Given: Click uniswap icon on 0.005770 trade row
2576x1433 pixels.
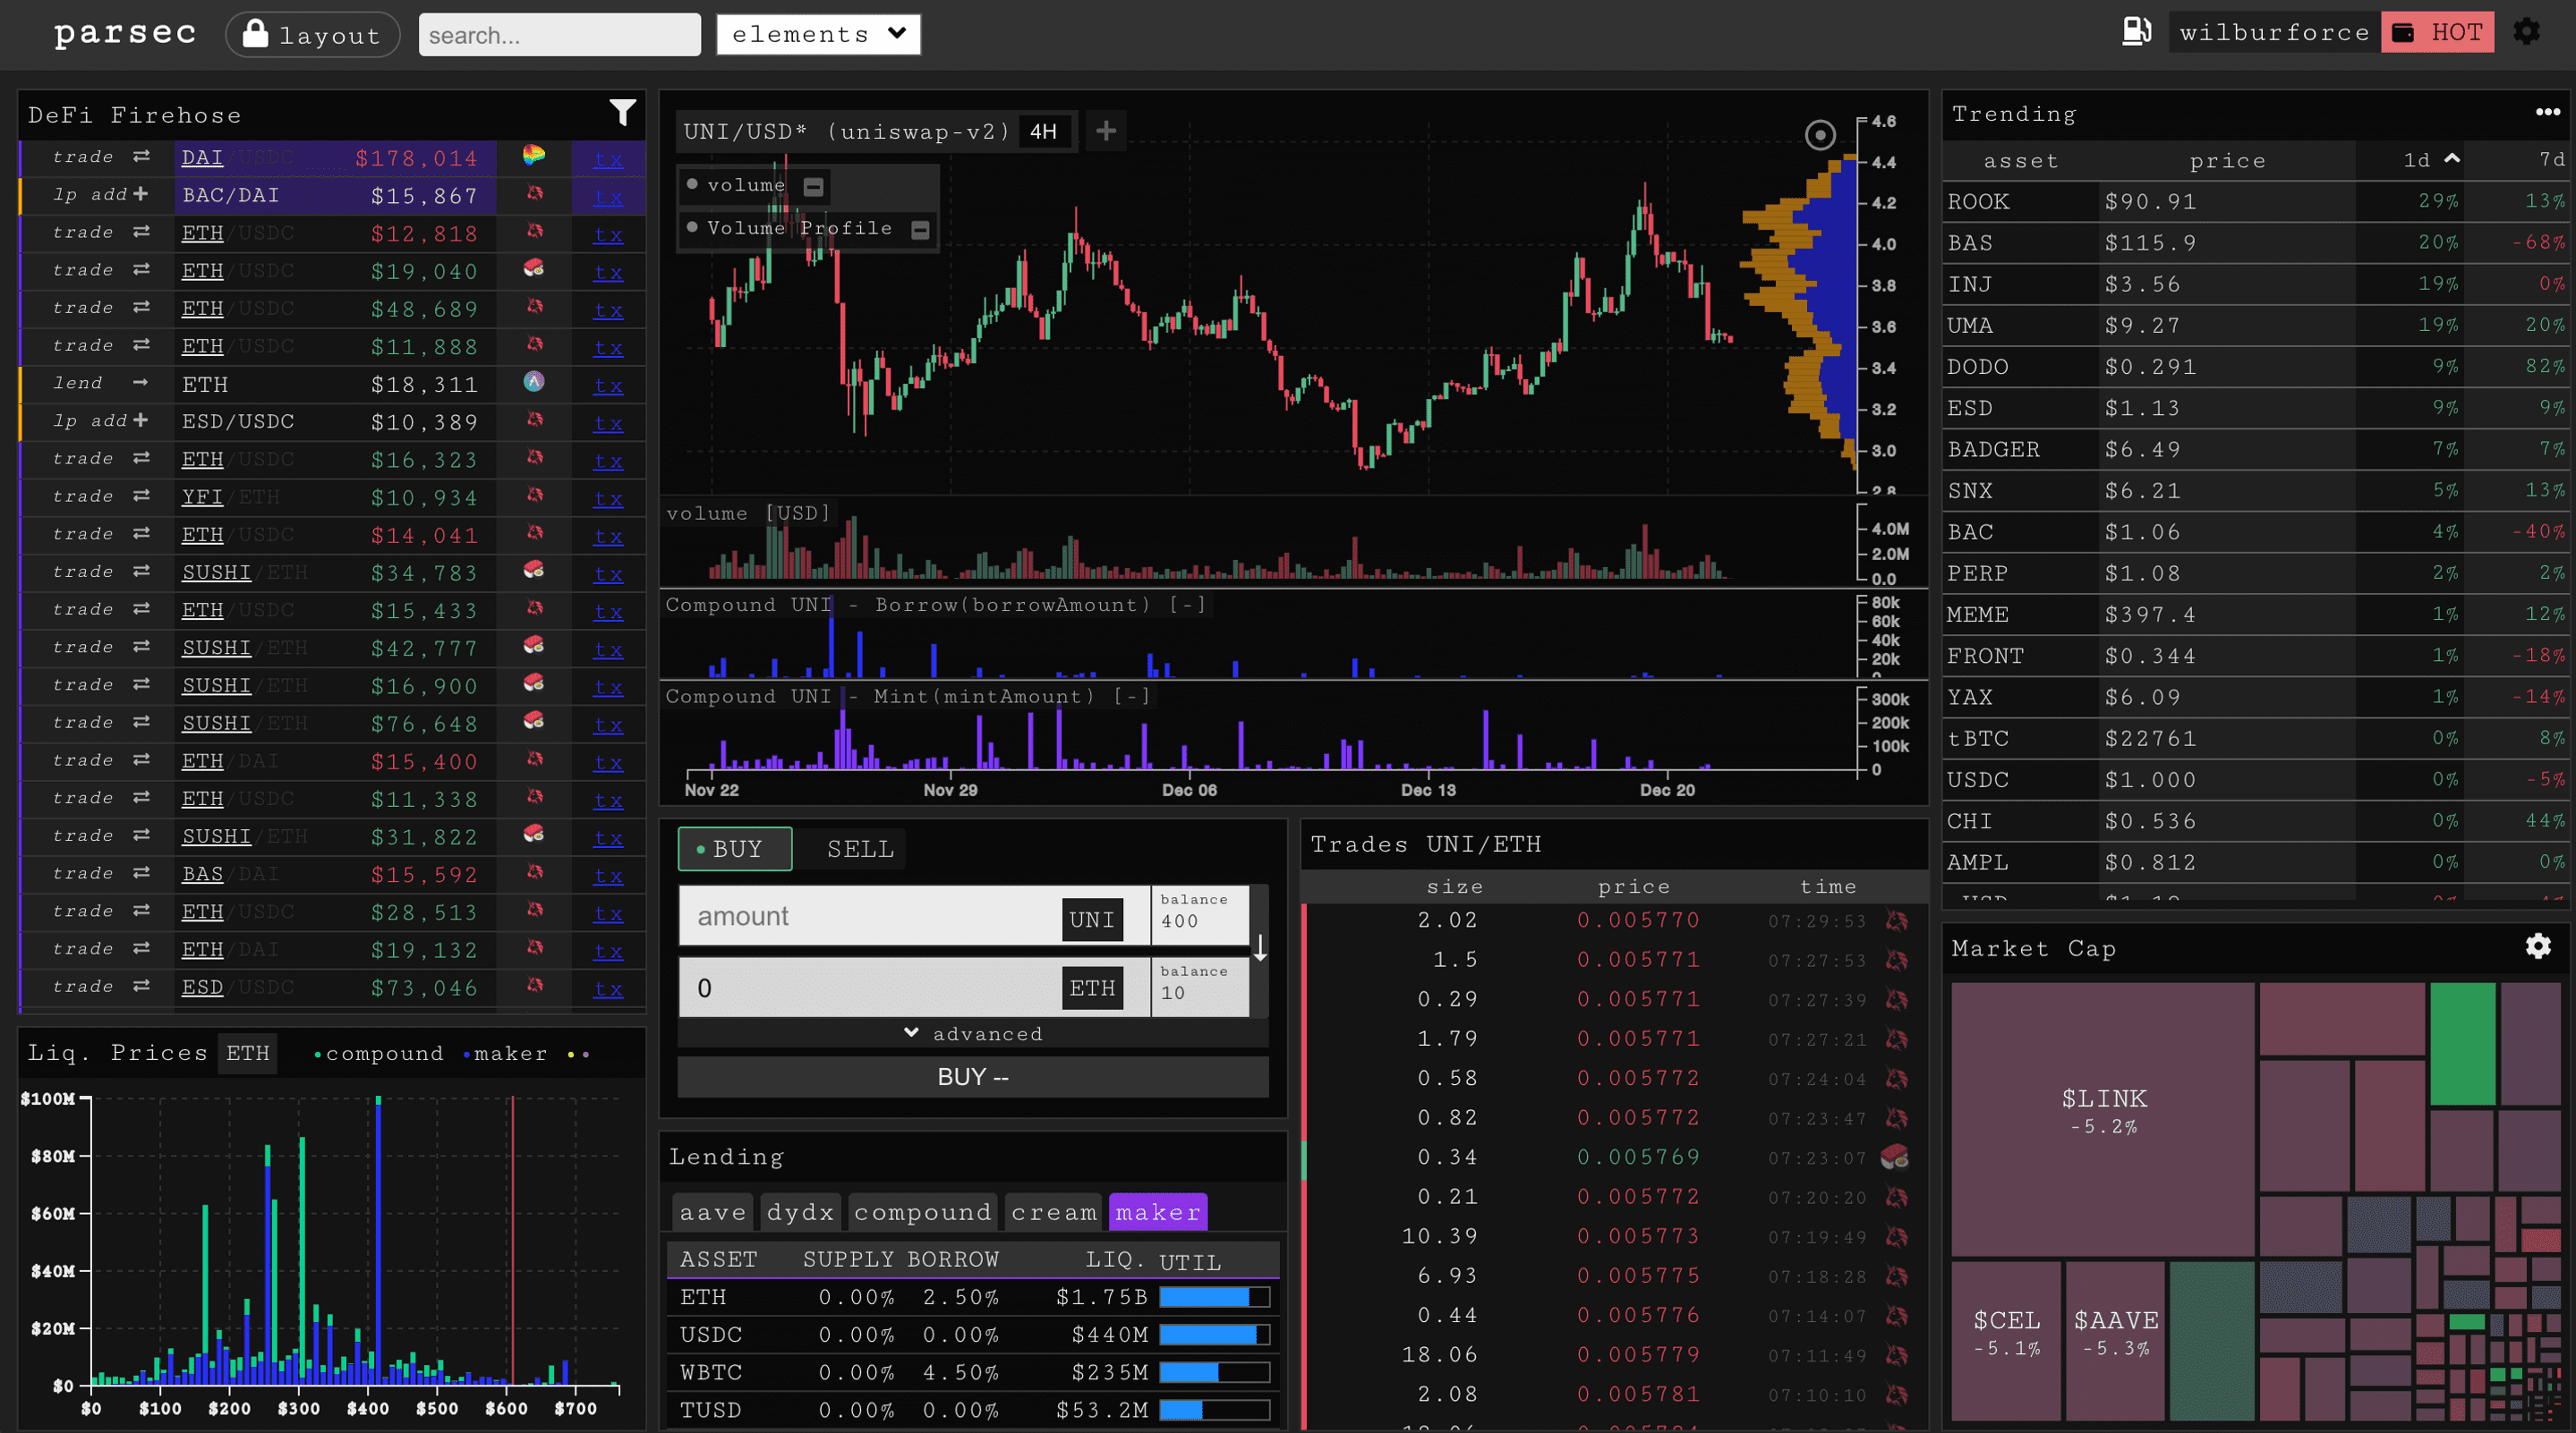Looking at the screenshot, I should (x=1896, y=920).
